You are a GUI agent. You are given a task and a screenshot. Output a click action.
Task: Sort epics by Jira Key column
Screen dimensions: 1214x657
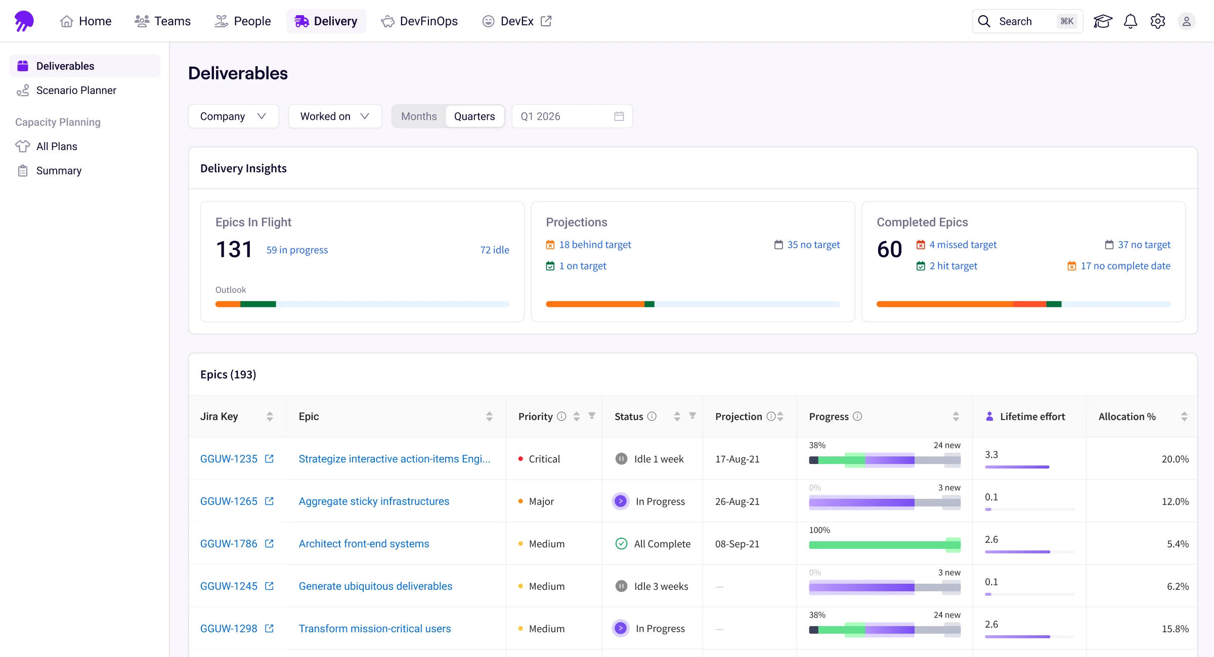pyautogui.click(x=270, y=416)
